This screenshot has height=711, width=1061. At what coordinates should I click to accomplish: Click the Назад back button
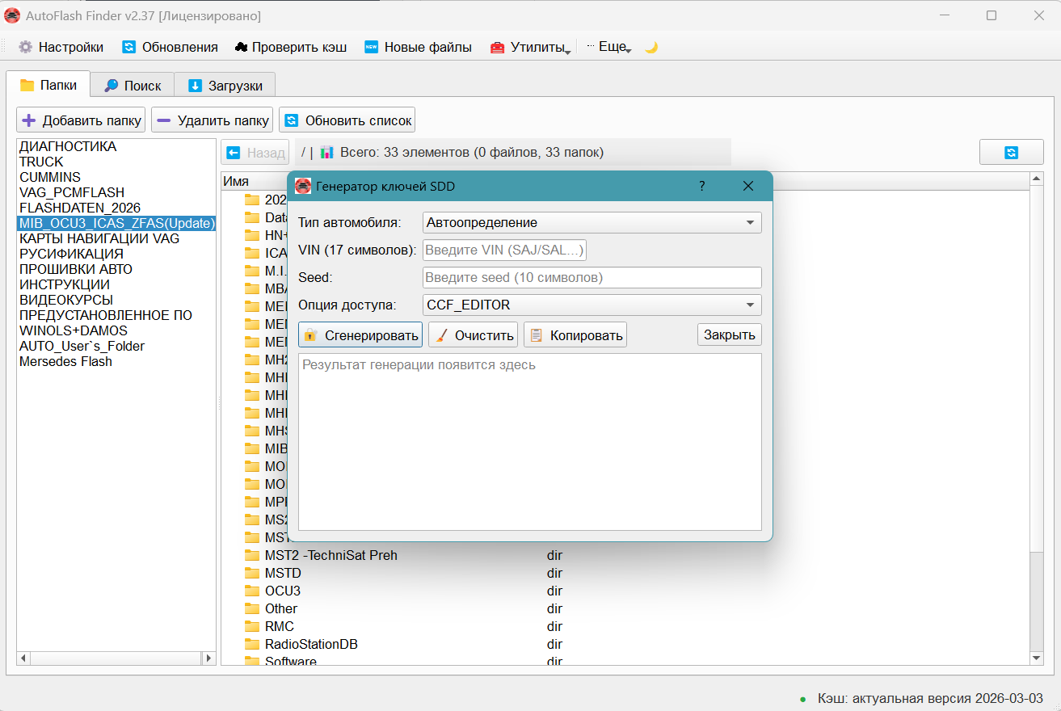tap(255, 152)
